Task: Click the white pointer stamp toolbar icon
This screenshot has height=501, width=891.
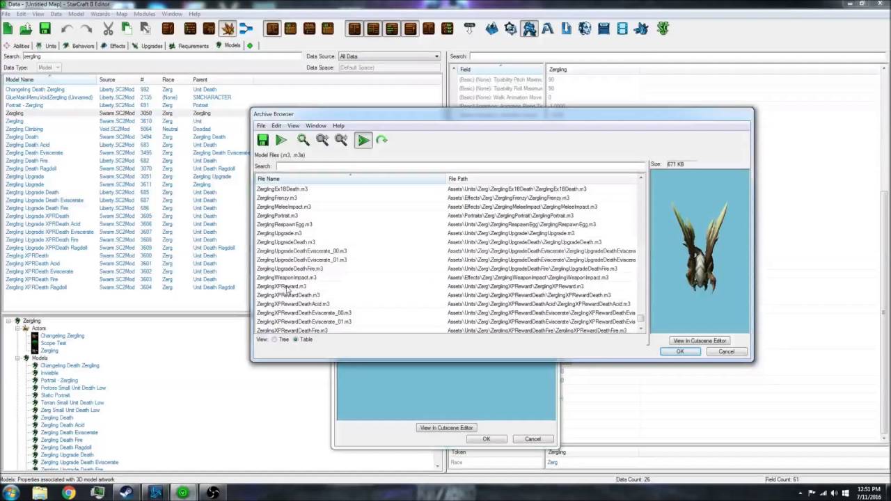Action: coord(469,29)
